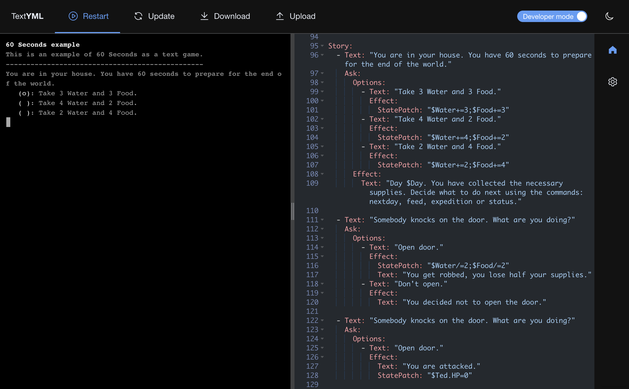629x389 pixels.
Task: Collapse the Story block at line 95
Action: 322,46
